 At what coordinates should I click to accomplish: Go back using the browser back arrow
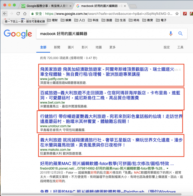(5, 13)
